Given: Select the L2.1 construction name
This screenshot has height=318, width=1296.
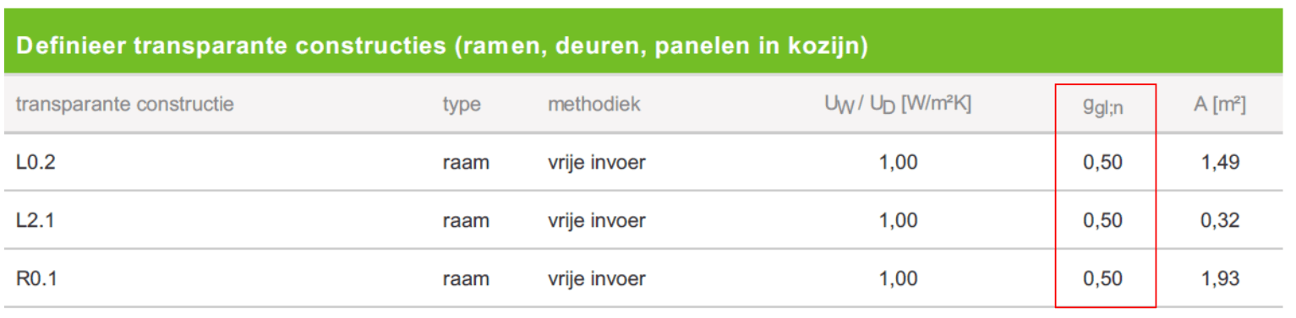Looking at the screenshot, I should [35, 220].
